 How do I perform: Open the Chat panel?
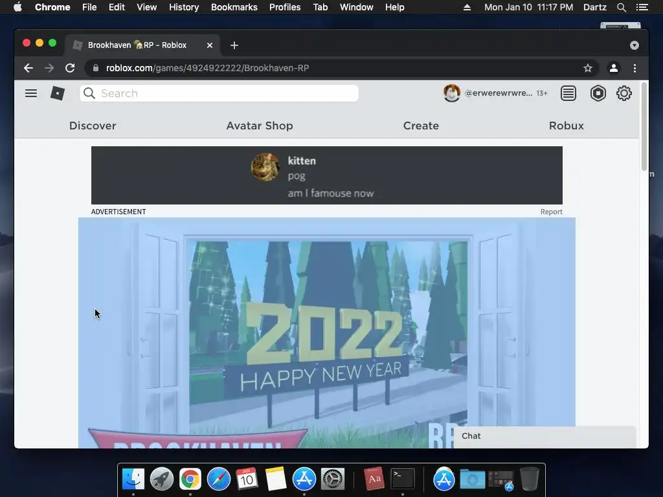544,436
